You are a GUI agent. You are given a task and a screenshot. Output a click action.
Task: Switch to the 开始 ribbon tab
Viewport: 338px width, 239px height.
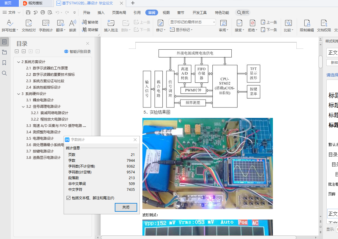click(86, 12)
